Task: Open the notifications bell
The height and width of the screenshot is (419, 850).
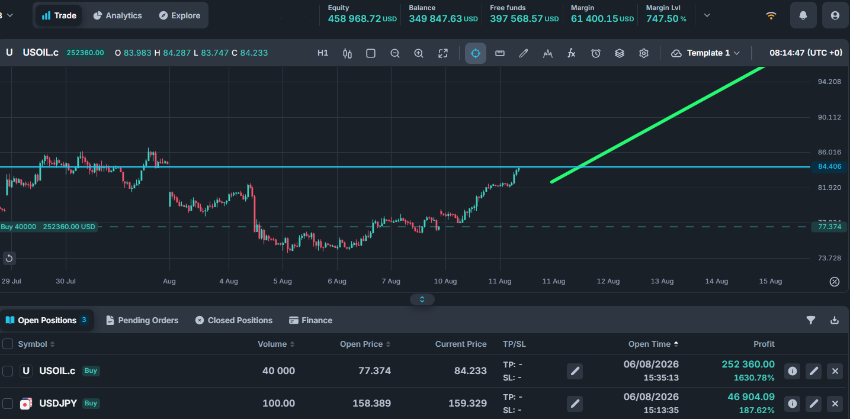Action: pyautogui.click(x=803, y=15)
